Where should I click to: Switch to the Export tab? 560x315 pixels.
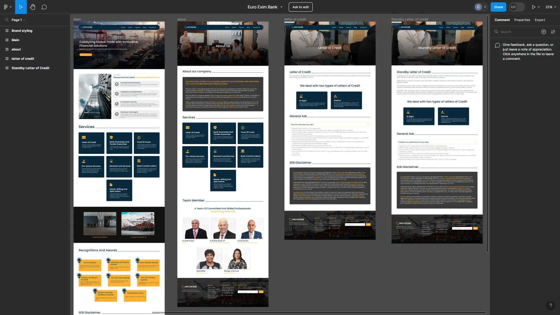[x=540, y=20]
